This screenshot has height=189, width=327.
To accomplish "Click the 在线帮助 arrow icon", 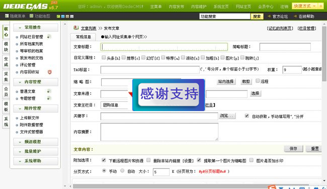I will [x=295, y=16].
